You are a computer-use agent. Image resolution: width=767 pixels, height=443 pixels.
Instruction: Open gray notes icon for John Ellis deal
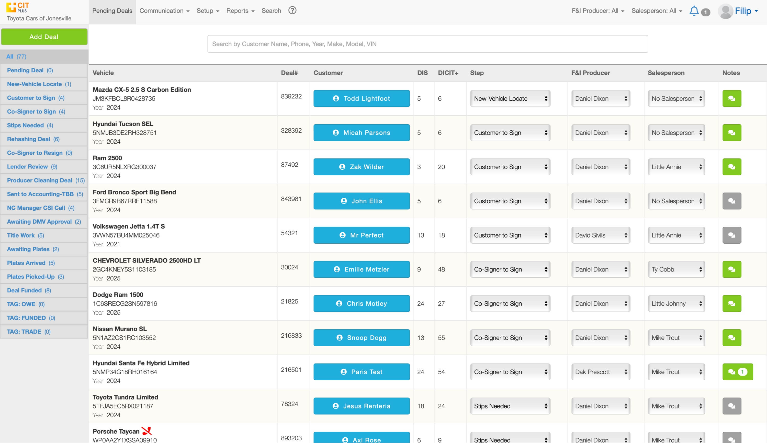tap(731, 201)
